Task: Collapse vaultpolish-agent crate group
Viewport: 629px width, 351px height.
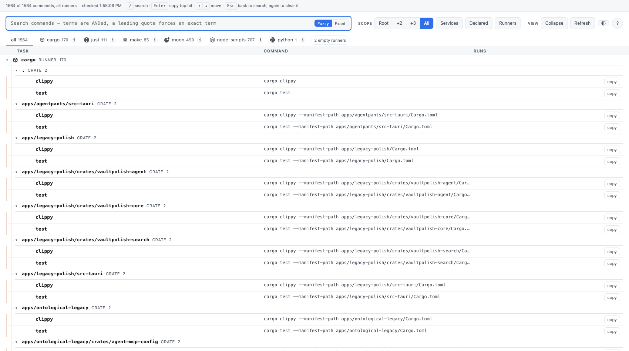Action: coord(16,172)
